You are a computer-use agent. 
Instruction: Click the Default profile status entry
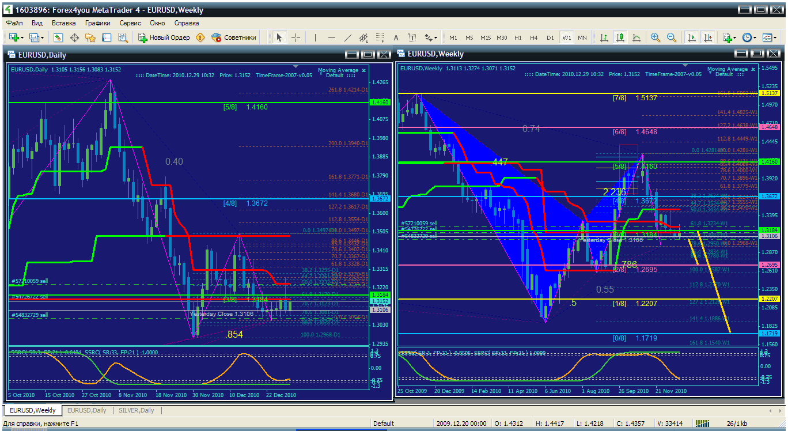pos(384,424)
